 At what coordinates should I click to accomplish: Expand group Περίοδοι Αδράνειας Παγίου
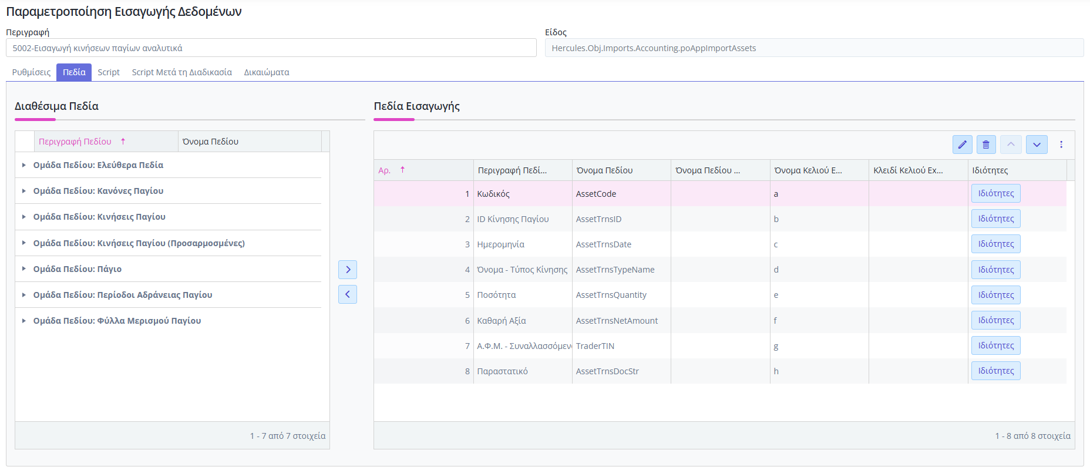click(23, 295)
